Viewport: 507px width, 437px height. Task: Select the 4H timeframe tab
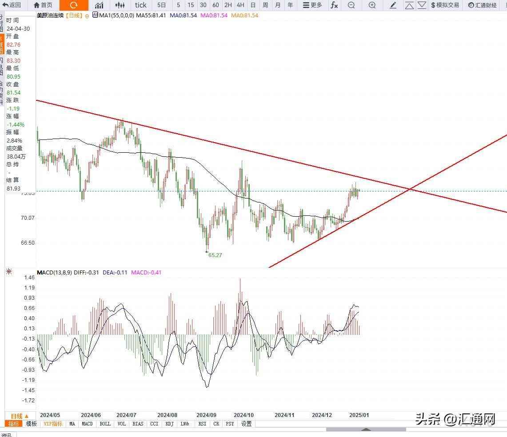pyautogui.click(x=240, y=5)
